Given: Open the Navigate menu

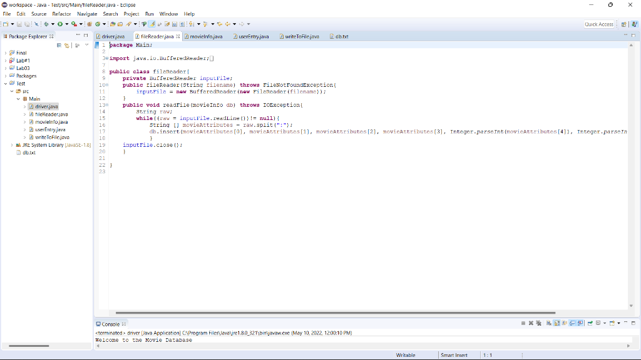Looking at the screenshot, I should tap(87, 14).
